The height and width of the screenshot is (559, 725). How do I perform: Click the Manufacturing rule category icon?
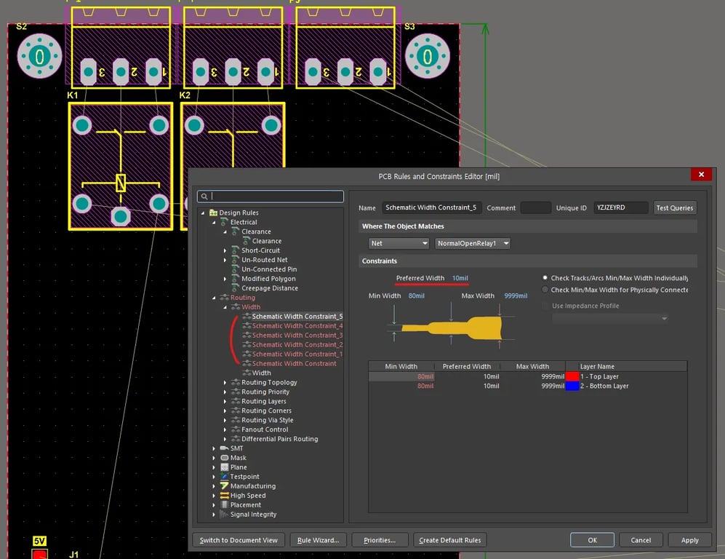tap(224, 486)
